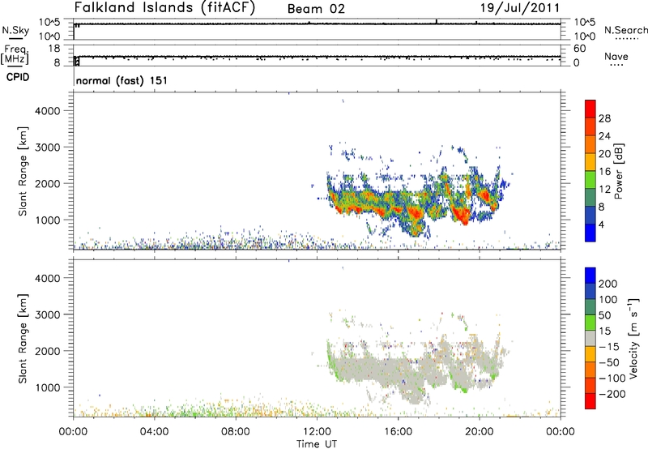
Task: Click the 'Power [dB]' color bar label
Action: pos(618,171)
